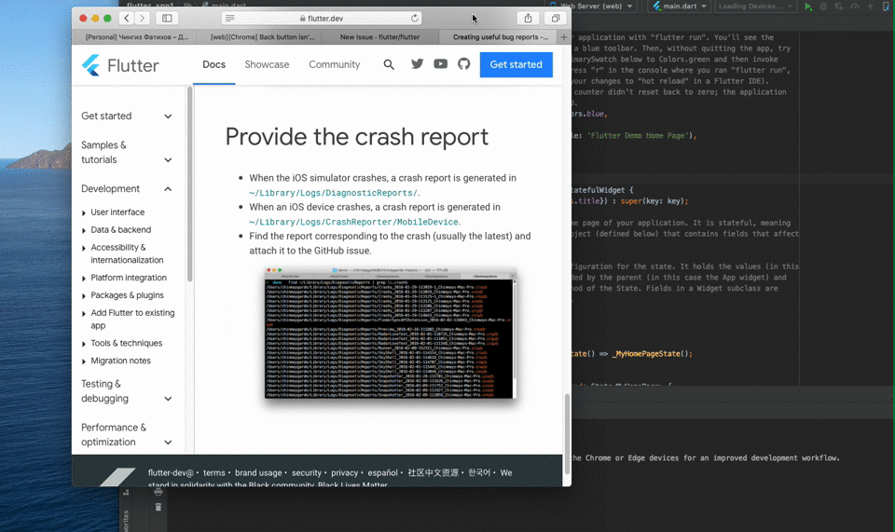Expand Platform integration tree item
Viewport: 895px width, 532px height.
pyautogui.click(x=124, y=278)
